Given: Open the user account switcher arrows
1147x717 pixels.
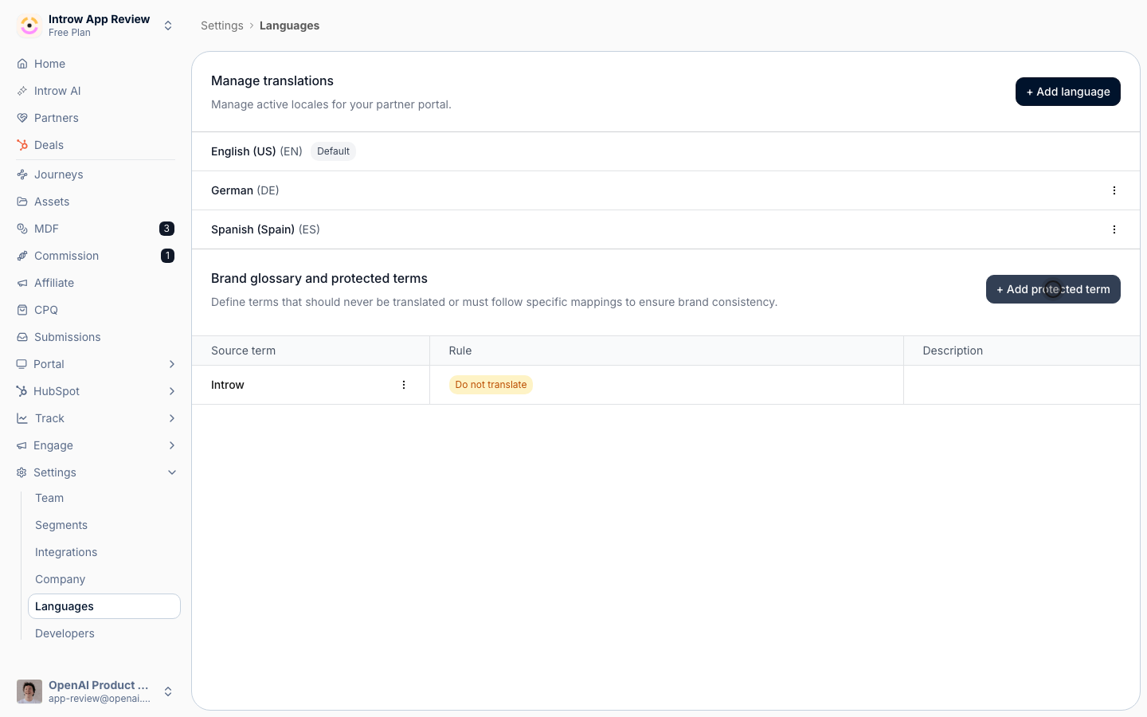Looking at the screenshot, I should point(168,692).
